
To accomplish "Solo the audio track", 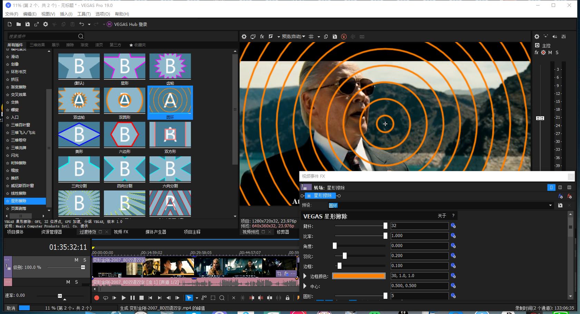I will [76, 282].
